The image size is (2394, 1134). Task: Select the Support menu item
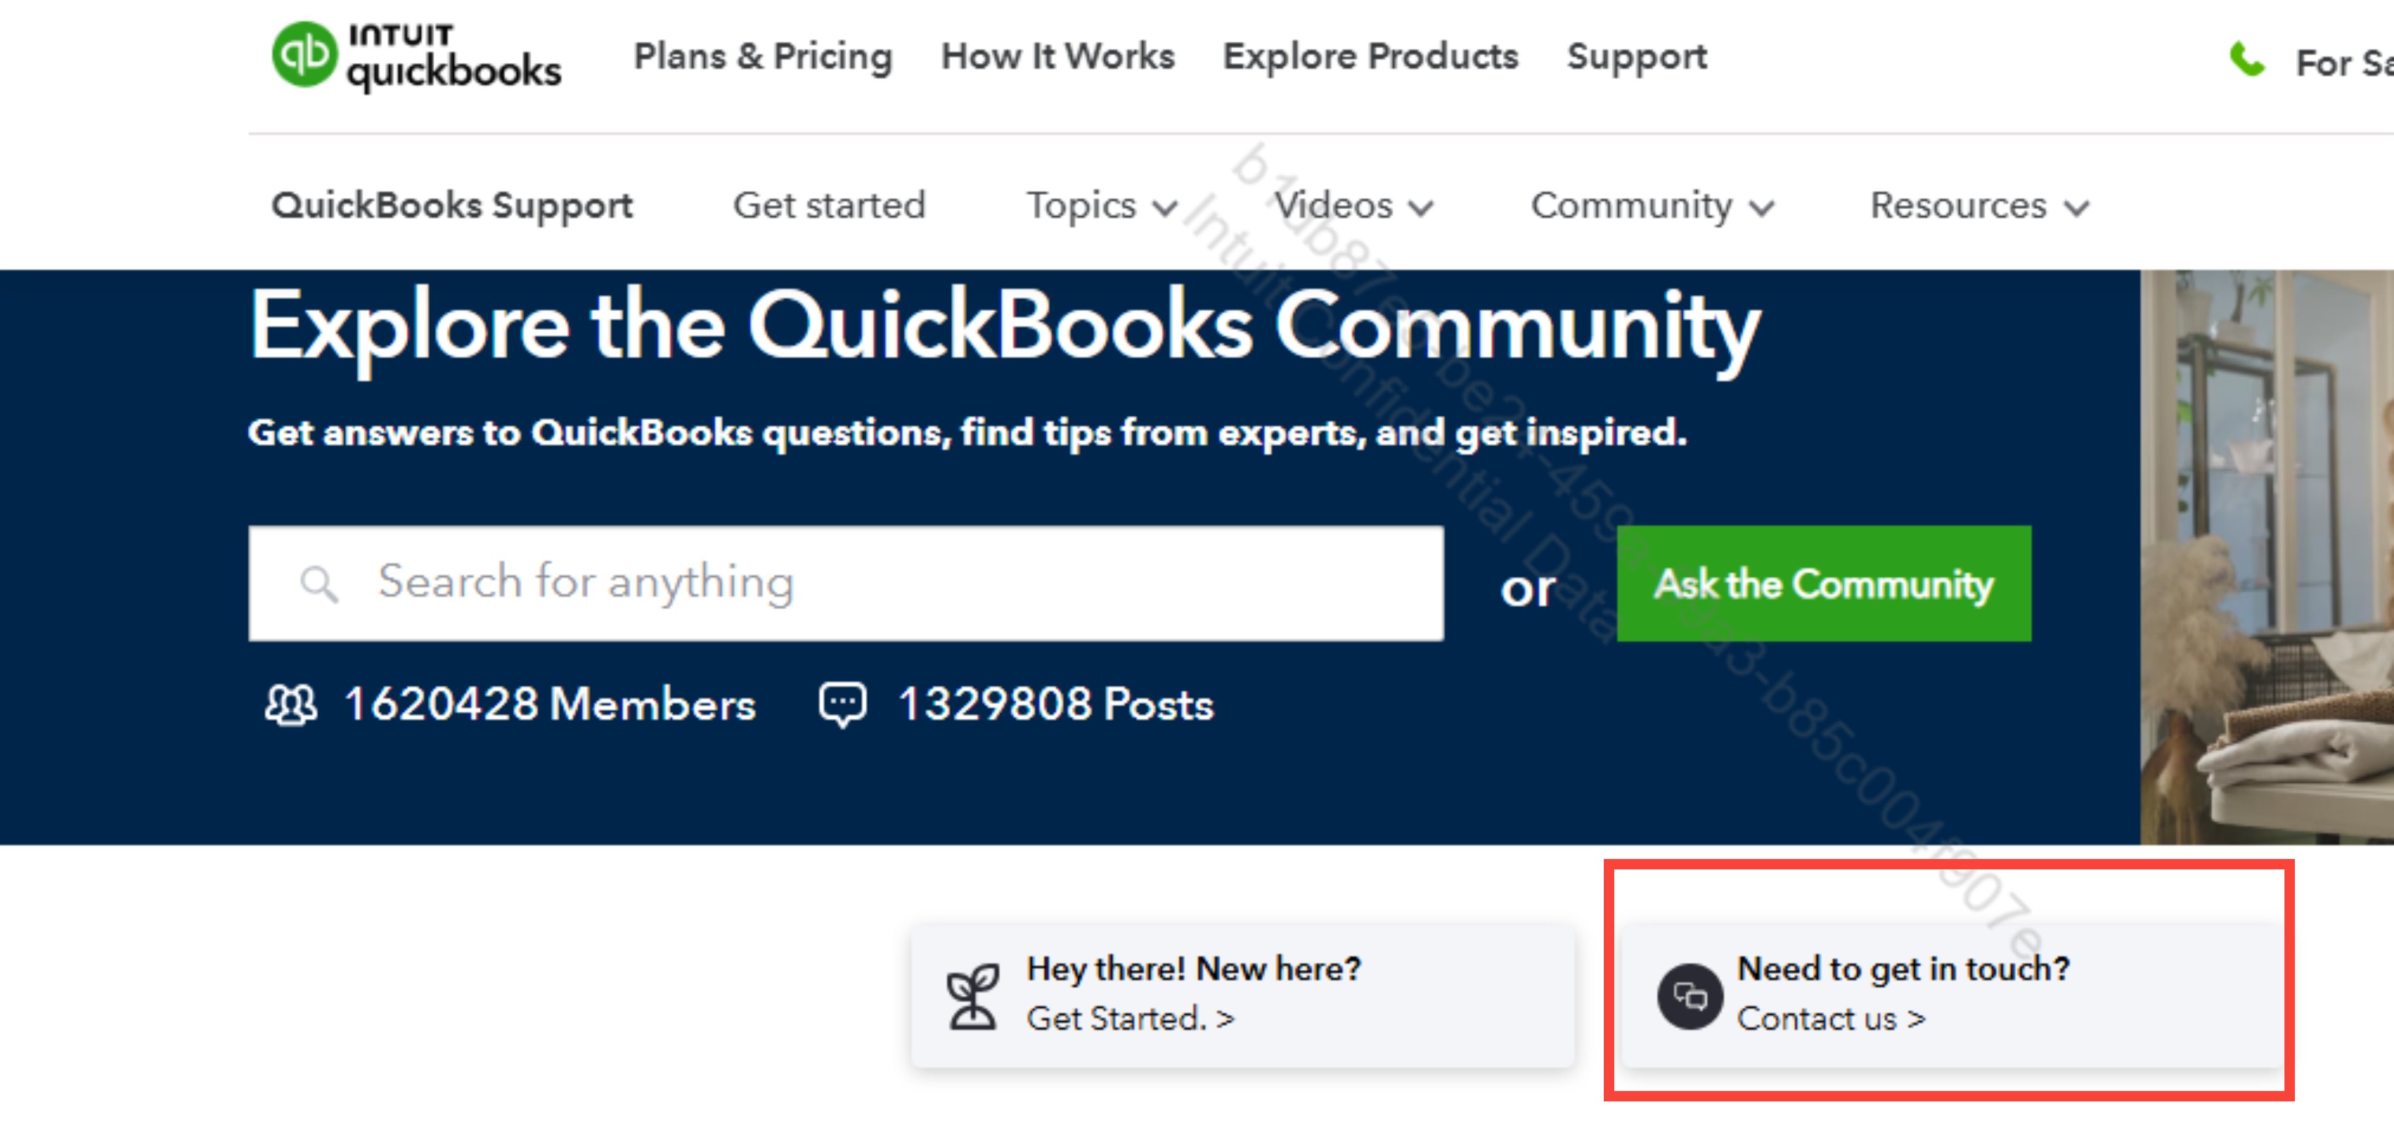1636,57
